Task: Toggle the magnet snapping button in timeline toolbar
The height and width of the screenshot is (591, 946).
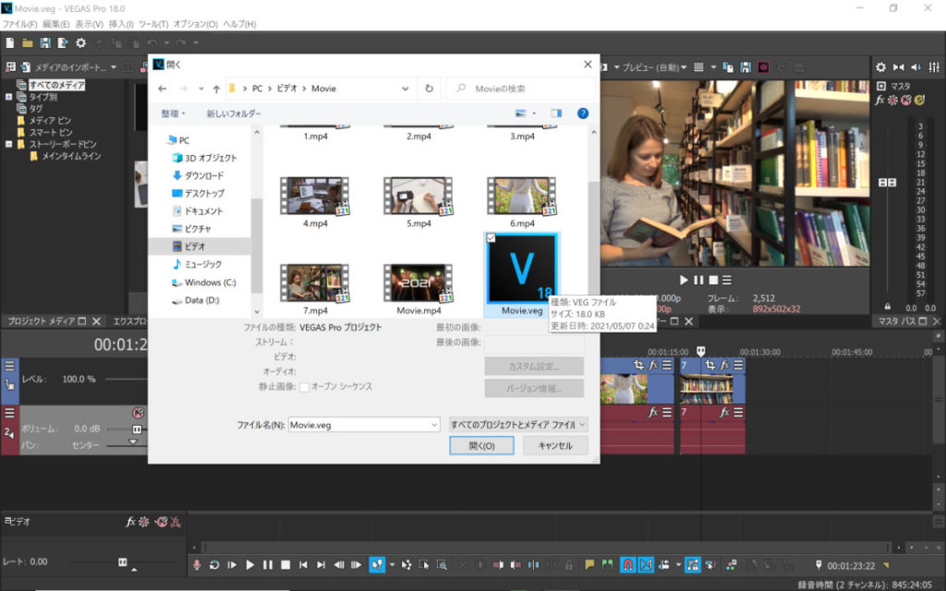Action: [627, 564]
